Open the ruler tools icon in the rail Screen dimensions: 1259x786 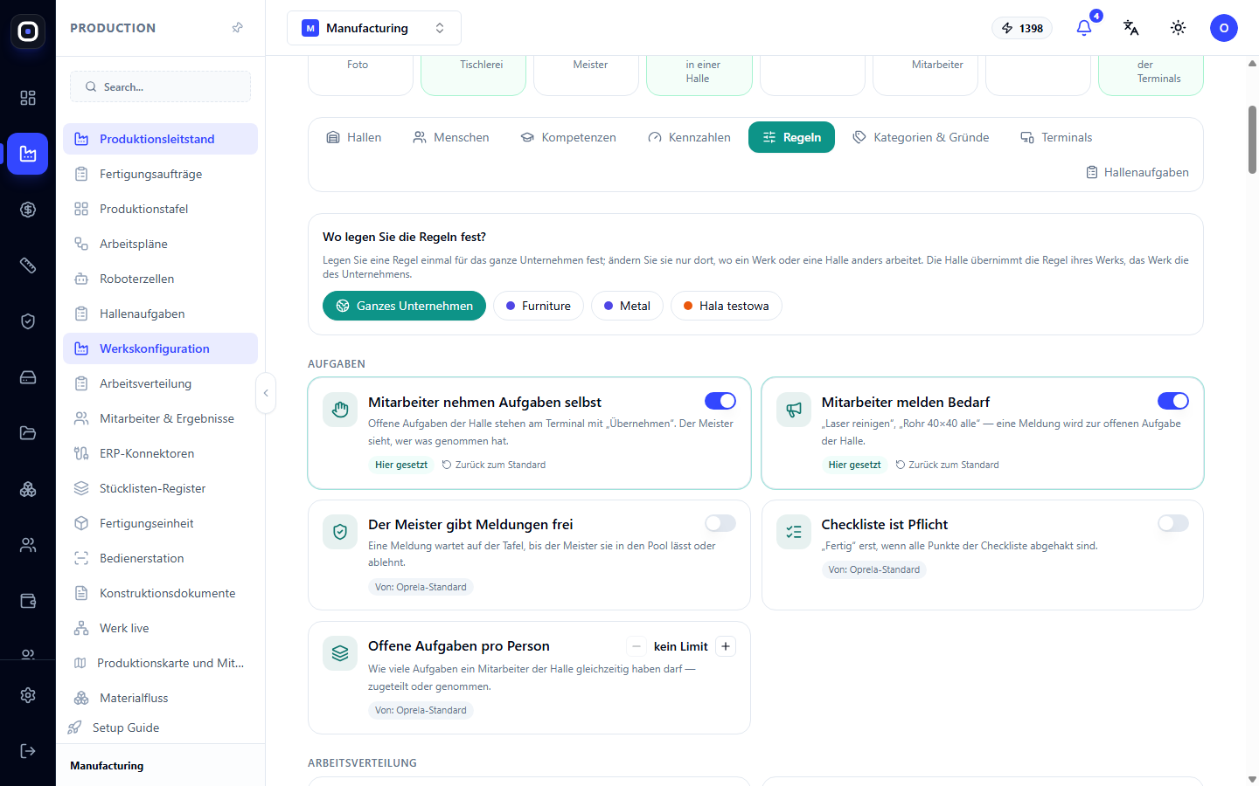[28, 265]
